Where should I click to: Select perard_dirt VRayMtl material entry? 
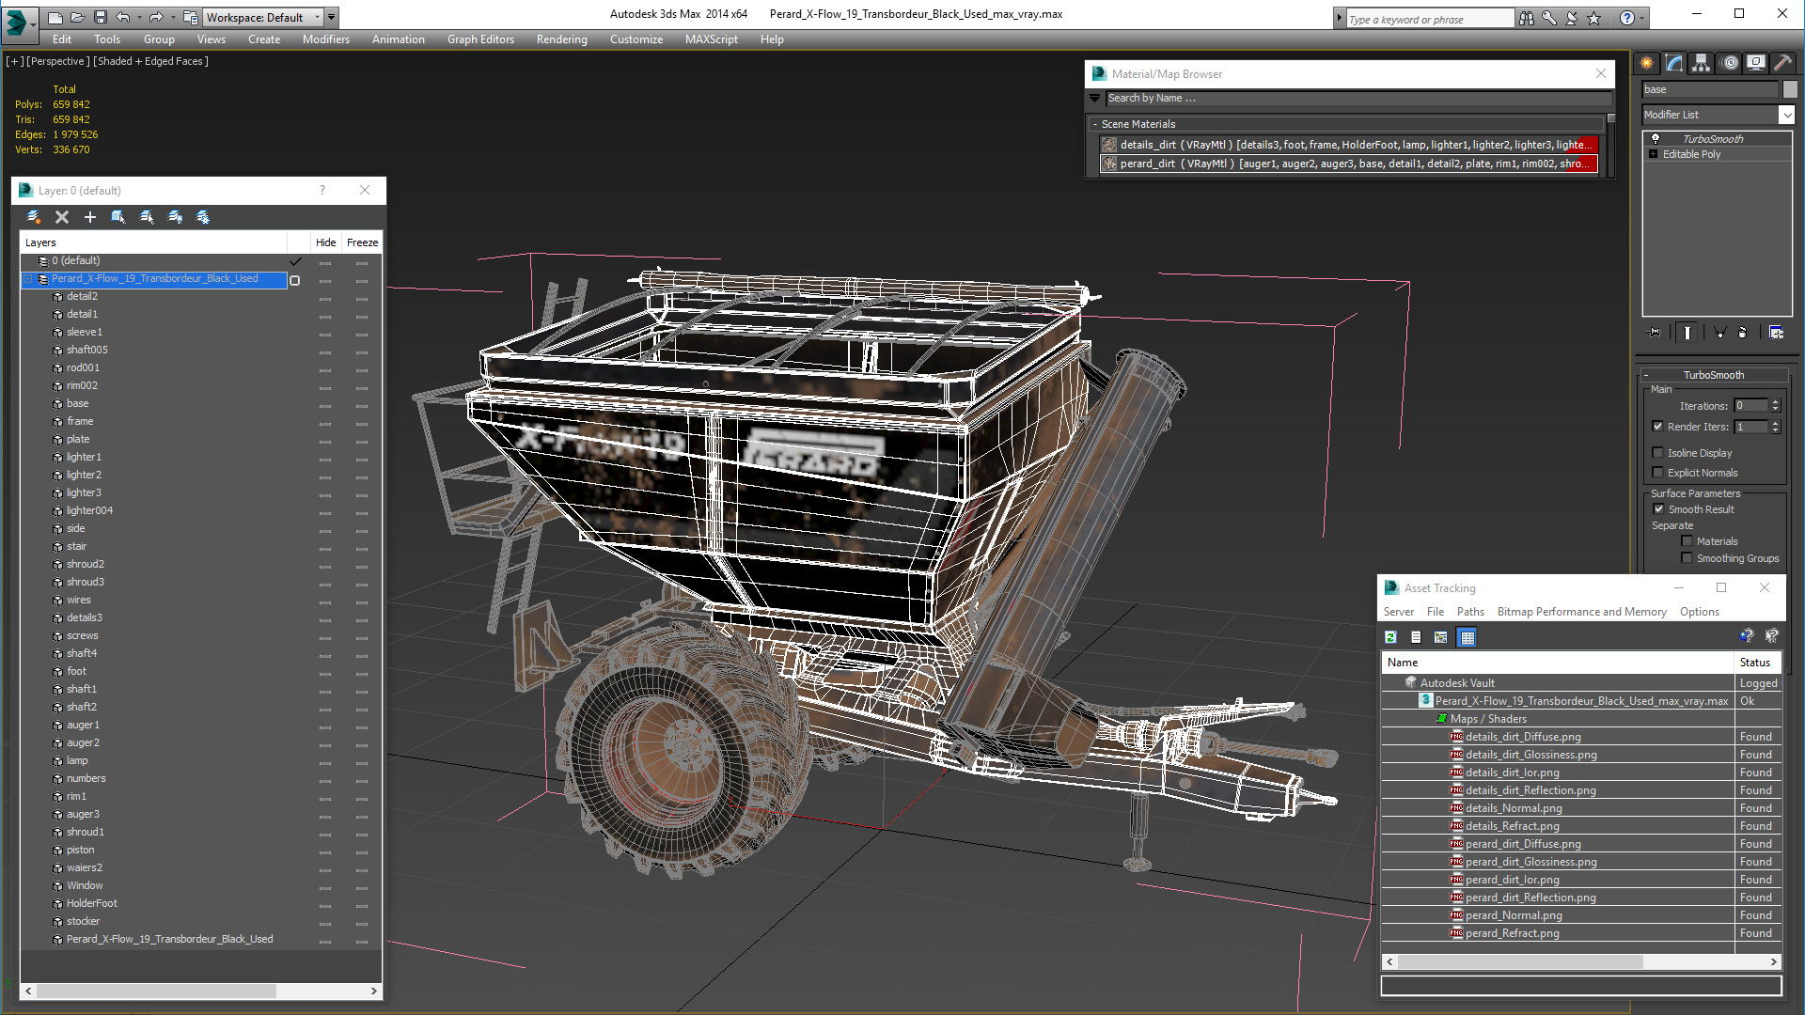coord(1349,164)
